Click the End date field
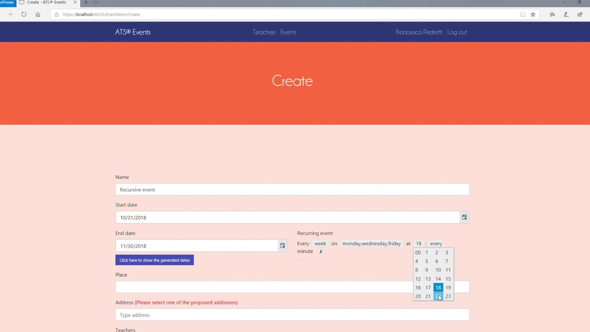 click(196, 246)
